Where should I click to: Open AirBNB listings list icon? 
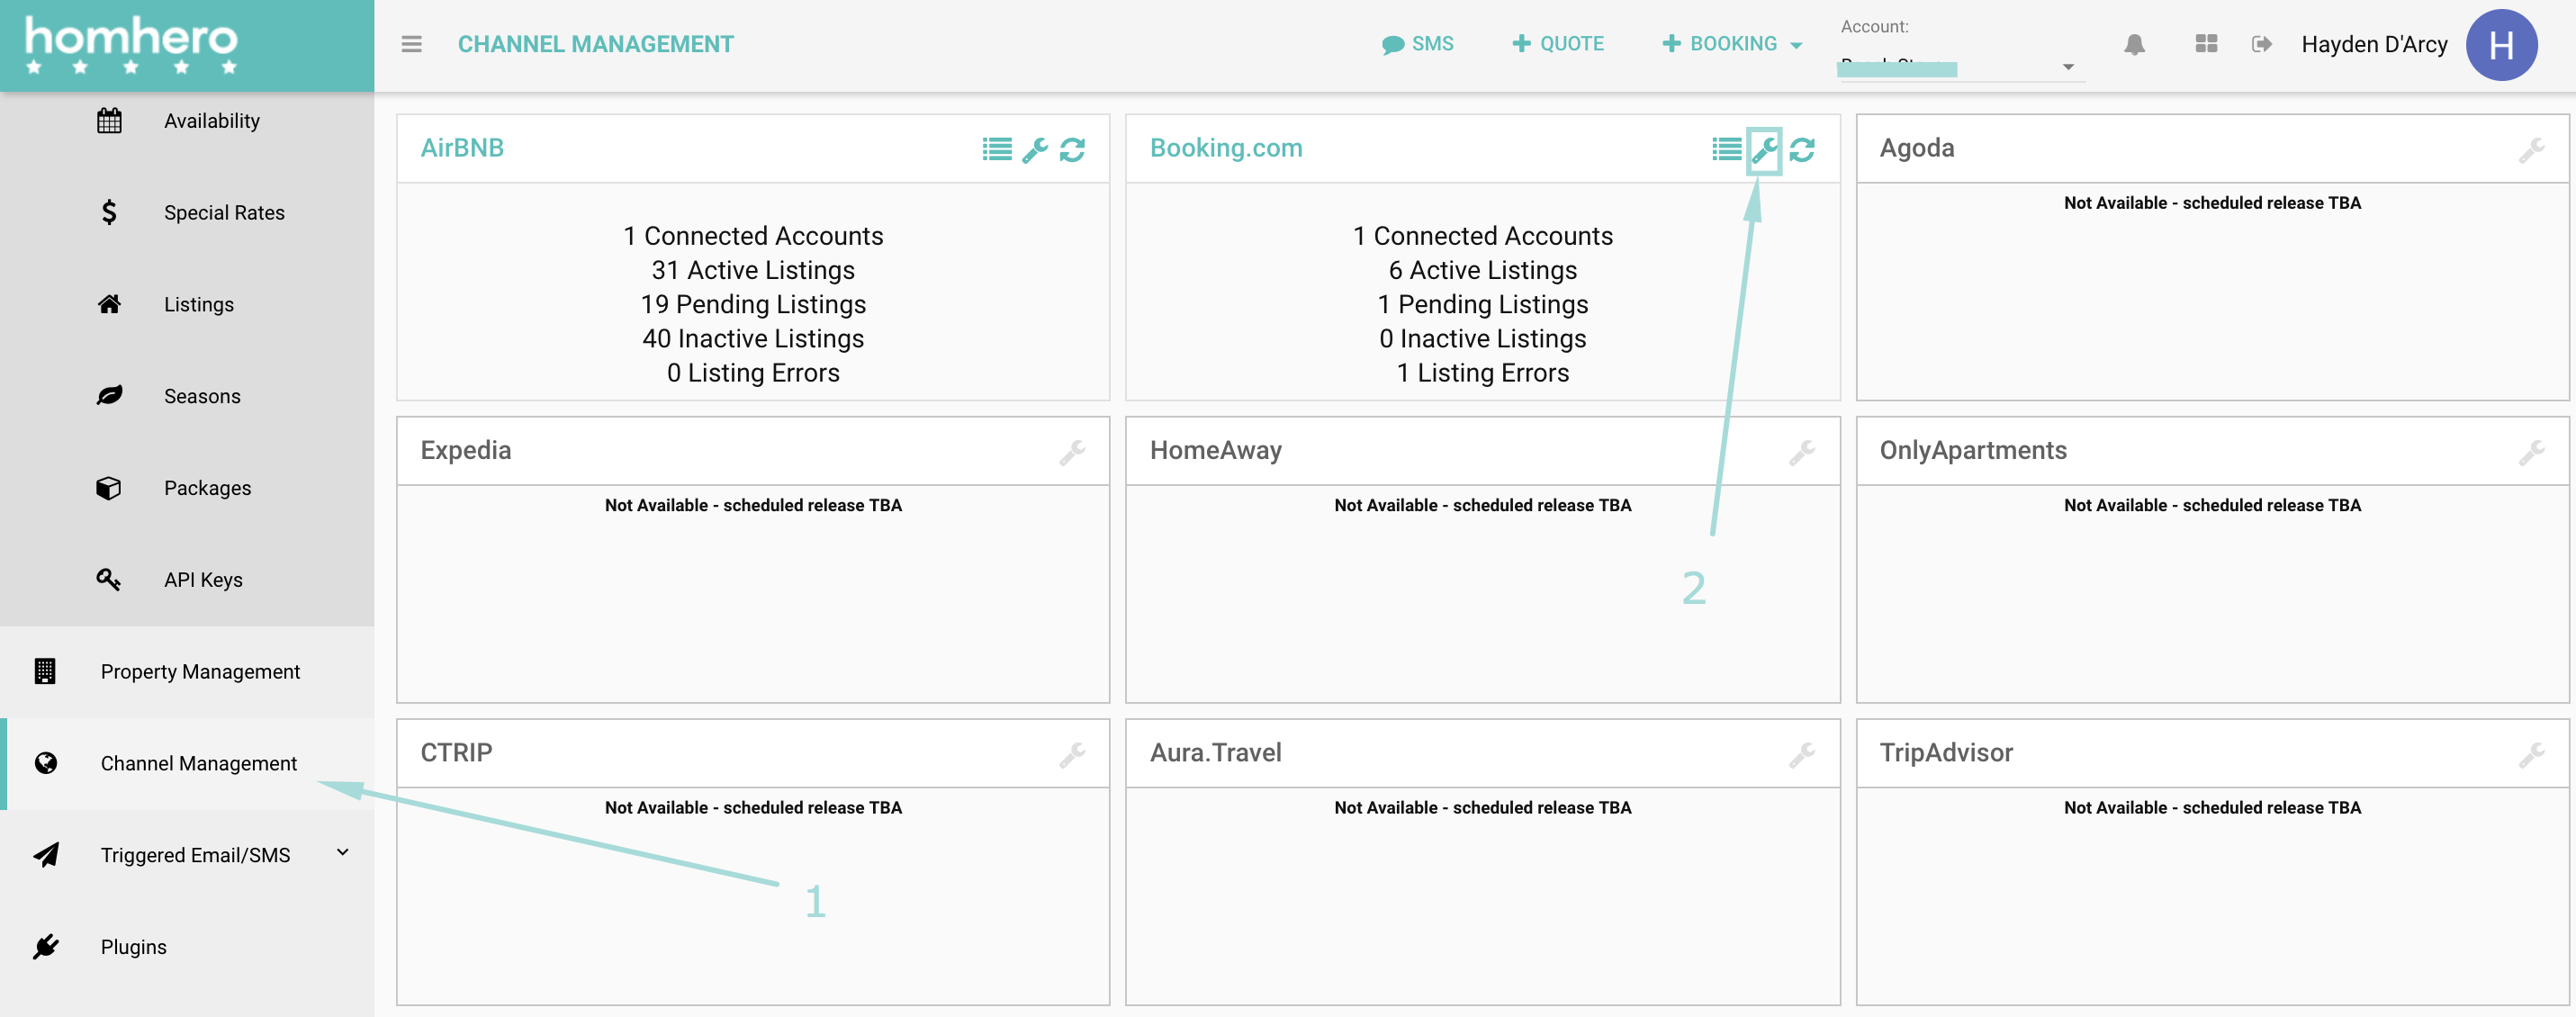tap(996, 150)
